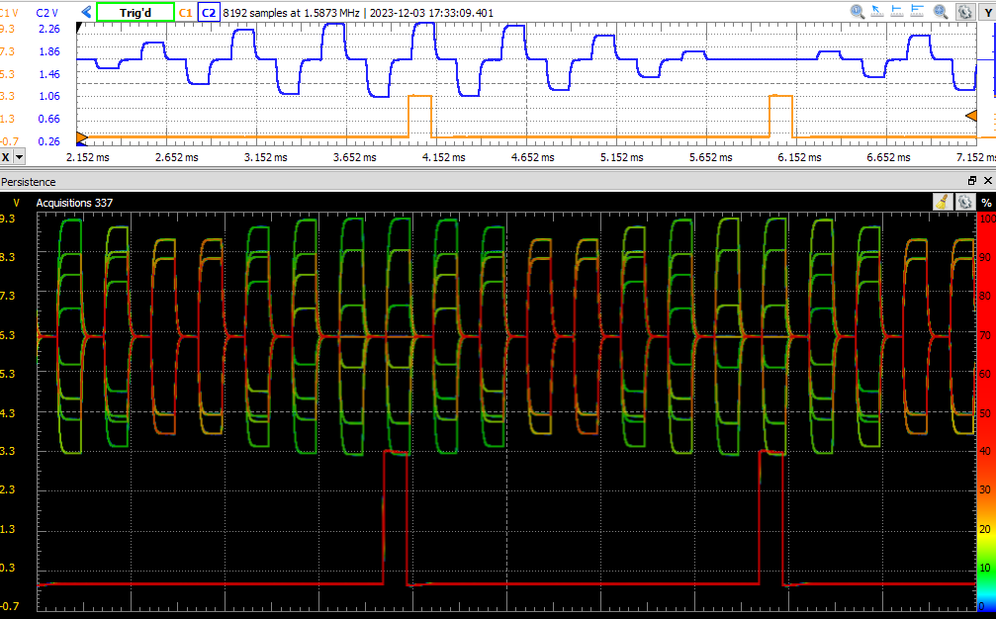Click the 'Acquisitions 337' label

[x=74, y=203]
